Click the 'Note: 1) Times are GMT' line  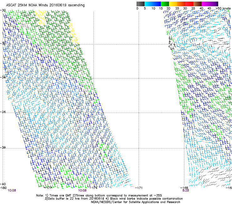coord(99,196)
